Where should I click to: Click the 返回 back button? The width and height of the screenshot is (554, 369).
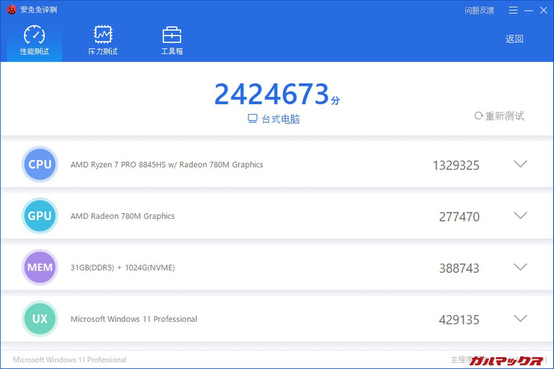[x=514, y=39]
